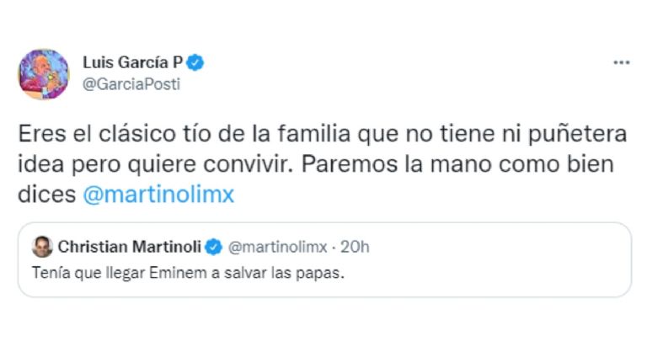The width and height of the screenshot is (647, 363).
Task: Click verified badge next to Luis García P
Action: [196, 63]
